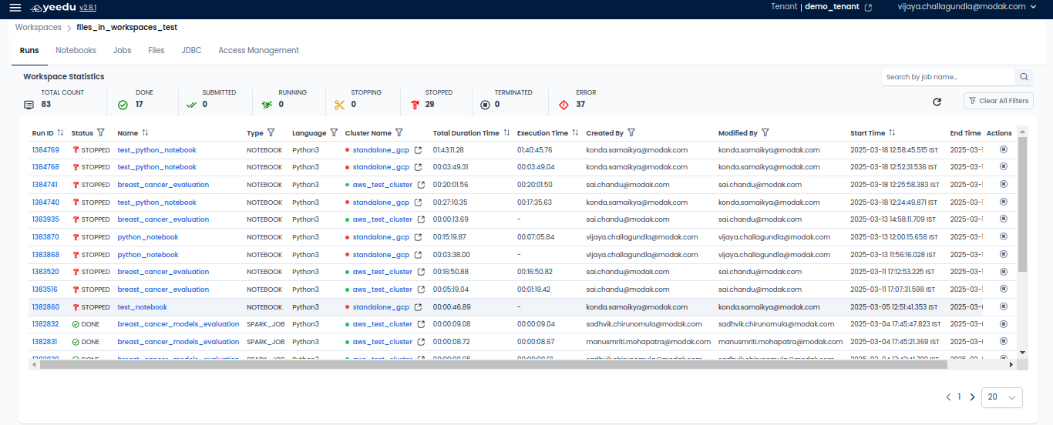Go to the Workspaces breadcrumb
The height and width of the screenshot is (425, 1053).
(39, 27)
